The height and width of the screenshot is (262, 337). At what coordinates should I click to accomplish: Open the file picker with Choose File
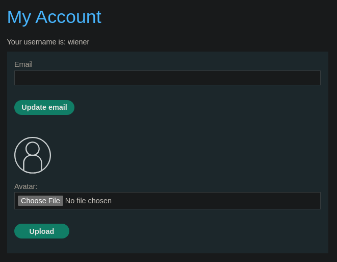coord(40,201)
